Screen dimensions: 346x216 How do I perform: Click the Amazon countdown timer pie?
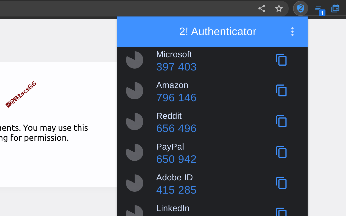135,91
